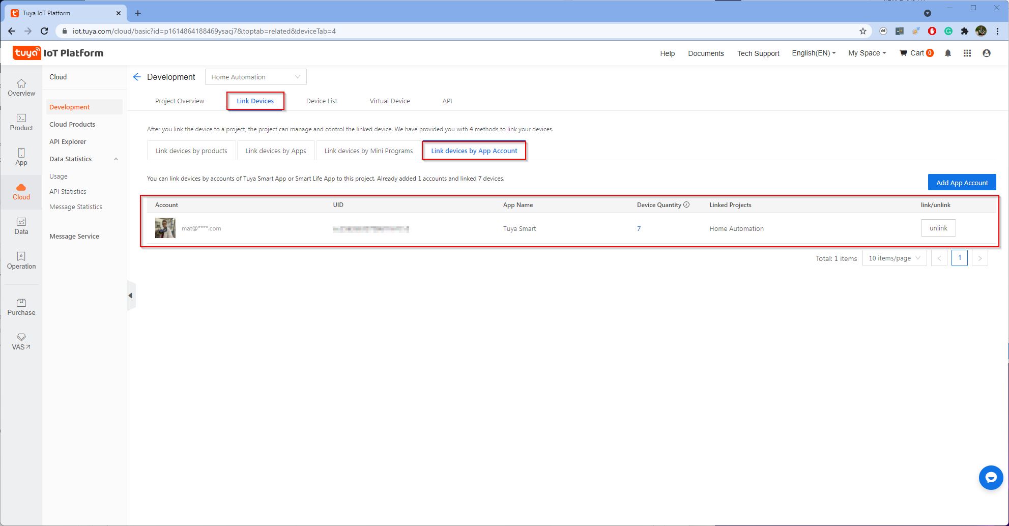Open the shopping cart
The height and width of the screenshot is (526, 1009).
[x=915, y=53]
